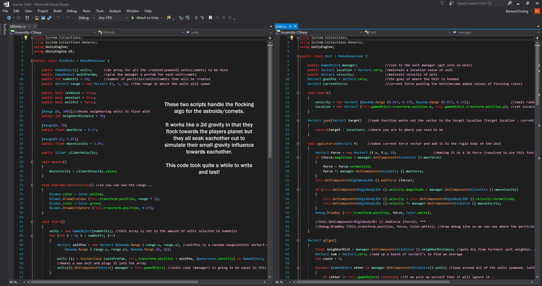Click the Save icon in the toolbar

(x=43, y=17)
